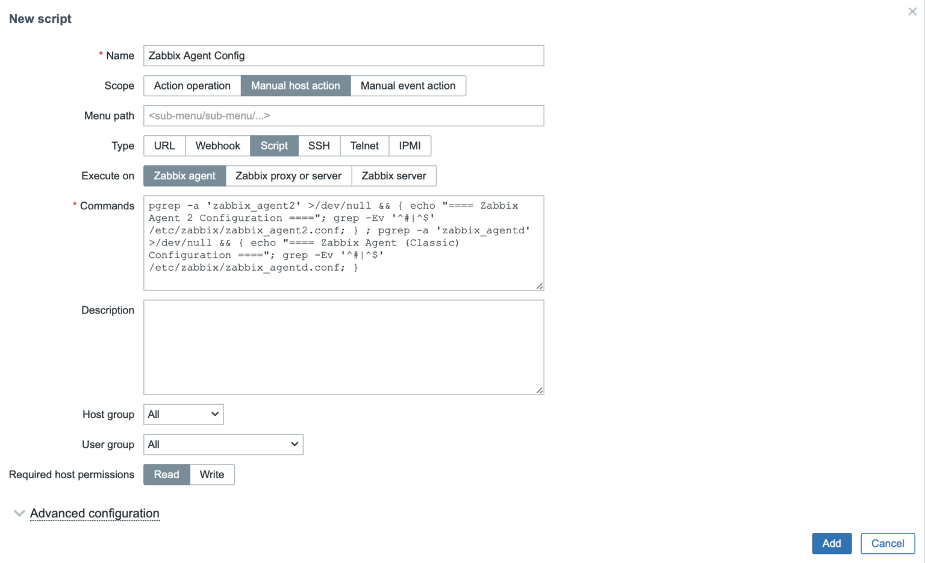
Task: Execute on Zabbix proxy or server
Action: (x=288, y=176)
